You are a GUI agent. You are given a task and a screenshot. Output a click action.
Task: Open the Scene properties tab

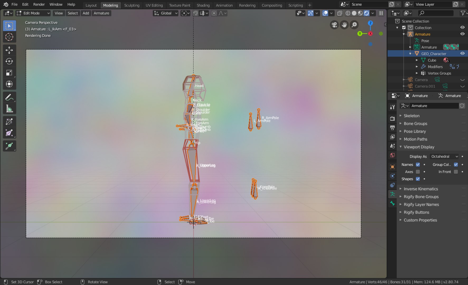click(393, 146)
